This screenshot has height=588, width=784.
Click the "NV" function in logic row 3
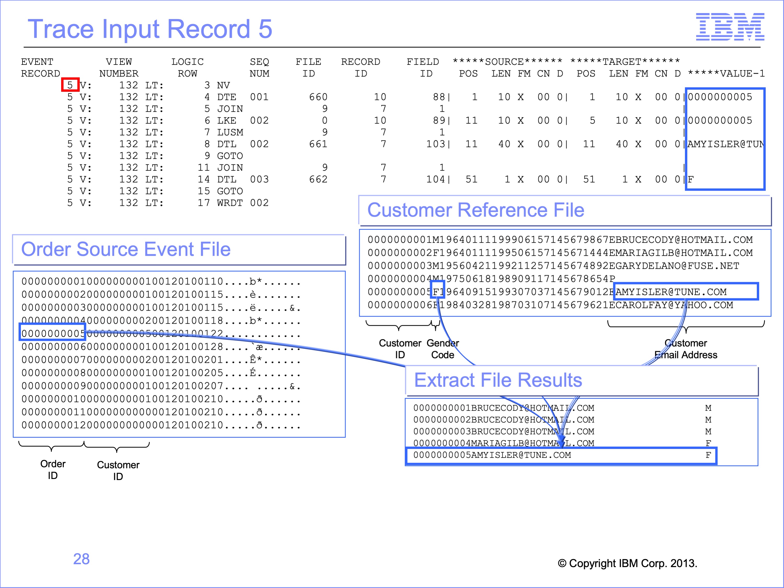[223, 85]
